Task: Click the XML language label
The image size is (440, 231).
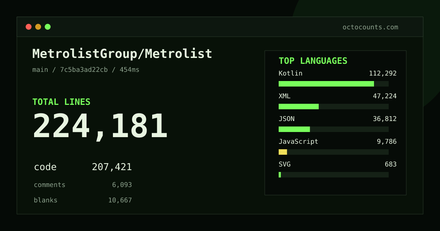Action: pyautogui.click(x=285, y=96)
